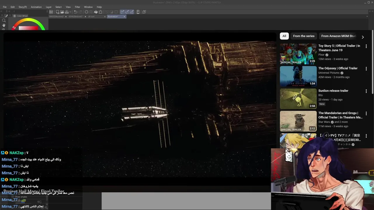Toggle Snap to Grid
The width and height of the screenshot is (374, 210).
pos(132,12)
